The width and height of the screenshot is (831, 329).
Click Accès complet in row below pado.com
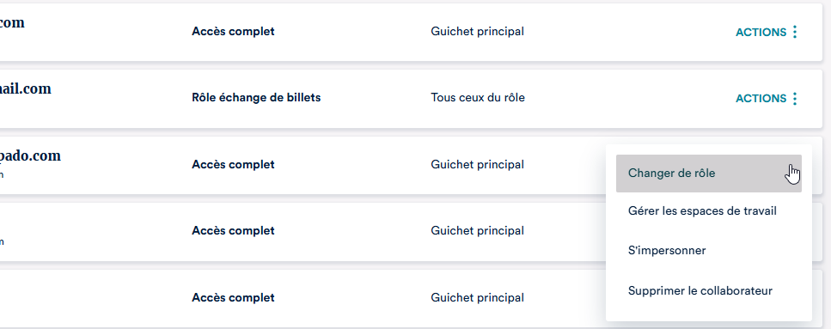(233, 230)
